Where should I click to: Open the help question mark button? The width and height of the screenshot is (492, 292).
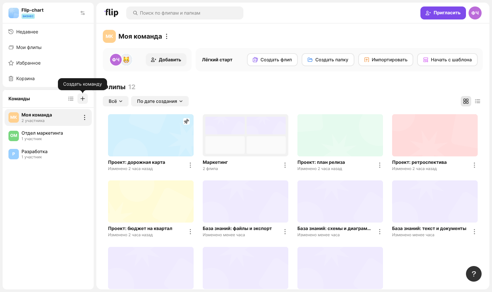click(474, 274)
